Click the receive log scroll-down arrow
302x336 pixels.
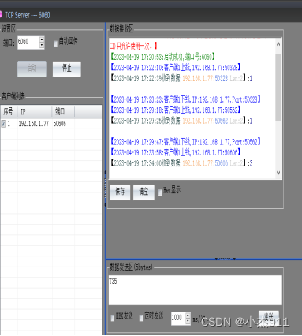point(278,173)
